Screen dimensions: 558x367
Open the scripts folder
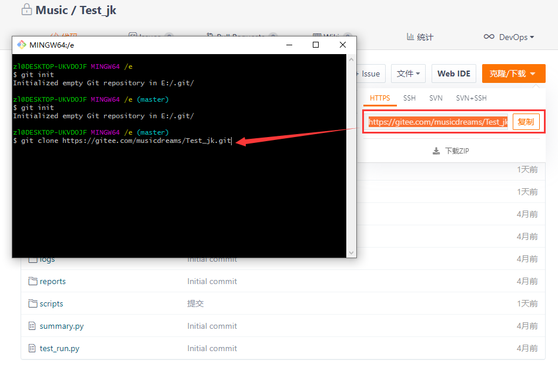pyautogui.click(x=51, y=303)
